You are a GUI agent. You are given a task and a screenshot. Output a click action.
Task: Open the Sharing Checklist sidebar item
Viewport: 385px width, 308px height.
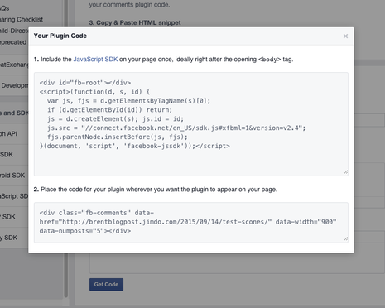coord(22,20)
